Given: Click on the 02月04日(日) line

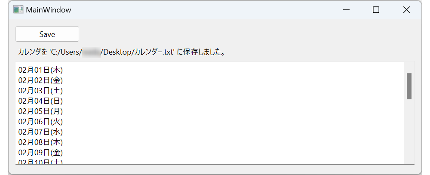Looking at the screenshot, I should [41, 101].
